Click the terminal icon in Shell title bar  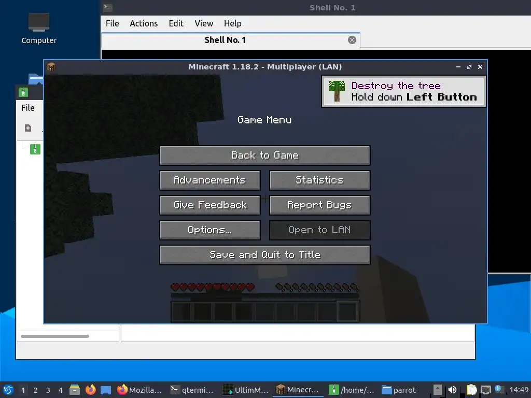coord(108,7)
